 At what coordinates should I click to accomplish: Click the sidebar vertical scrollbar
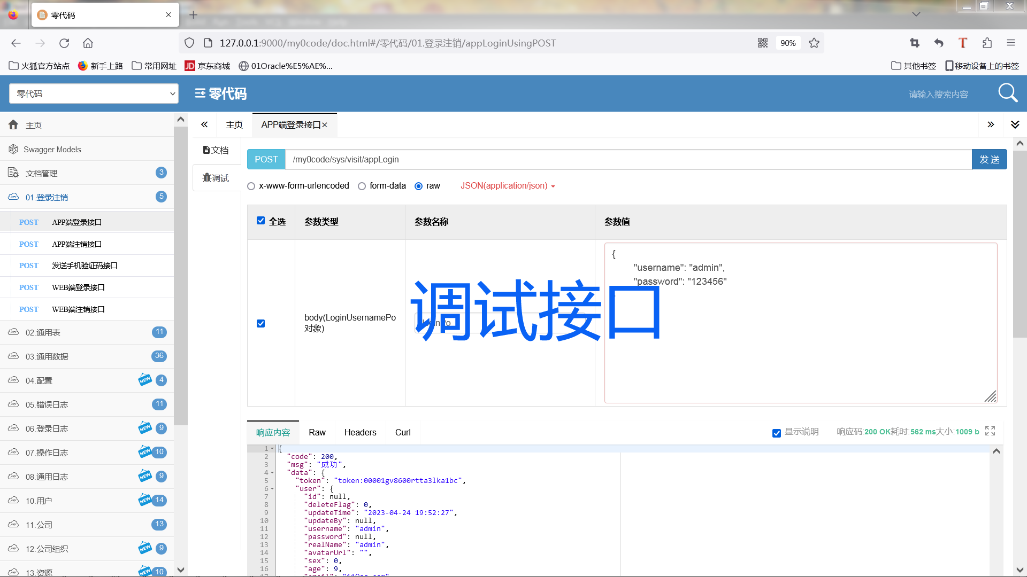[181, 275]
